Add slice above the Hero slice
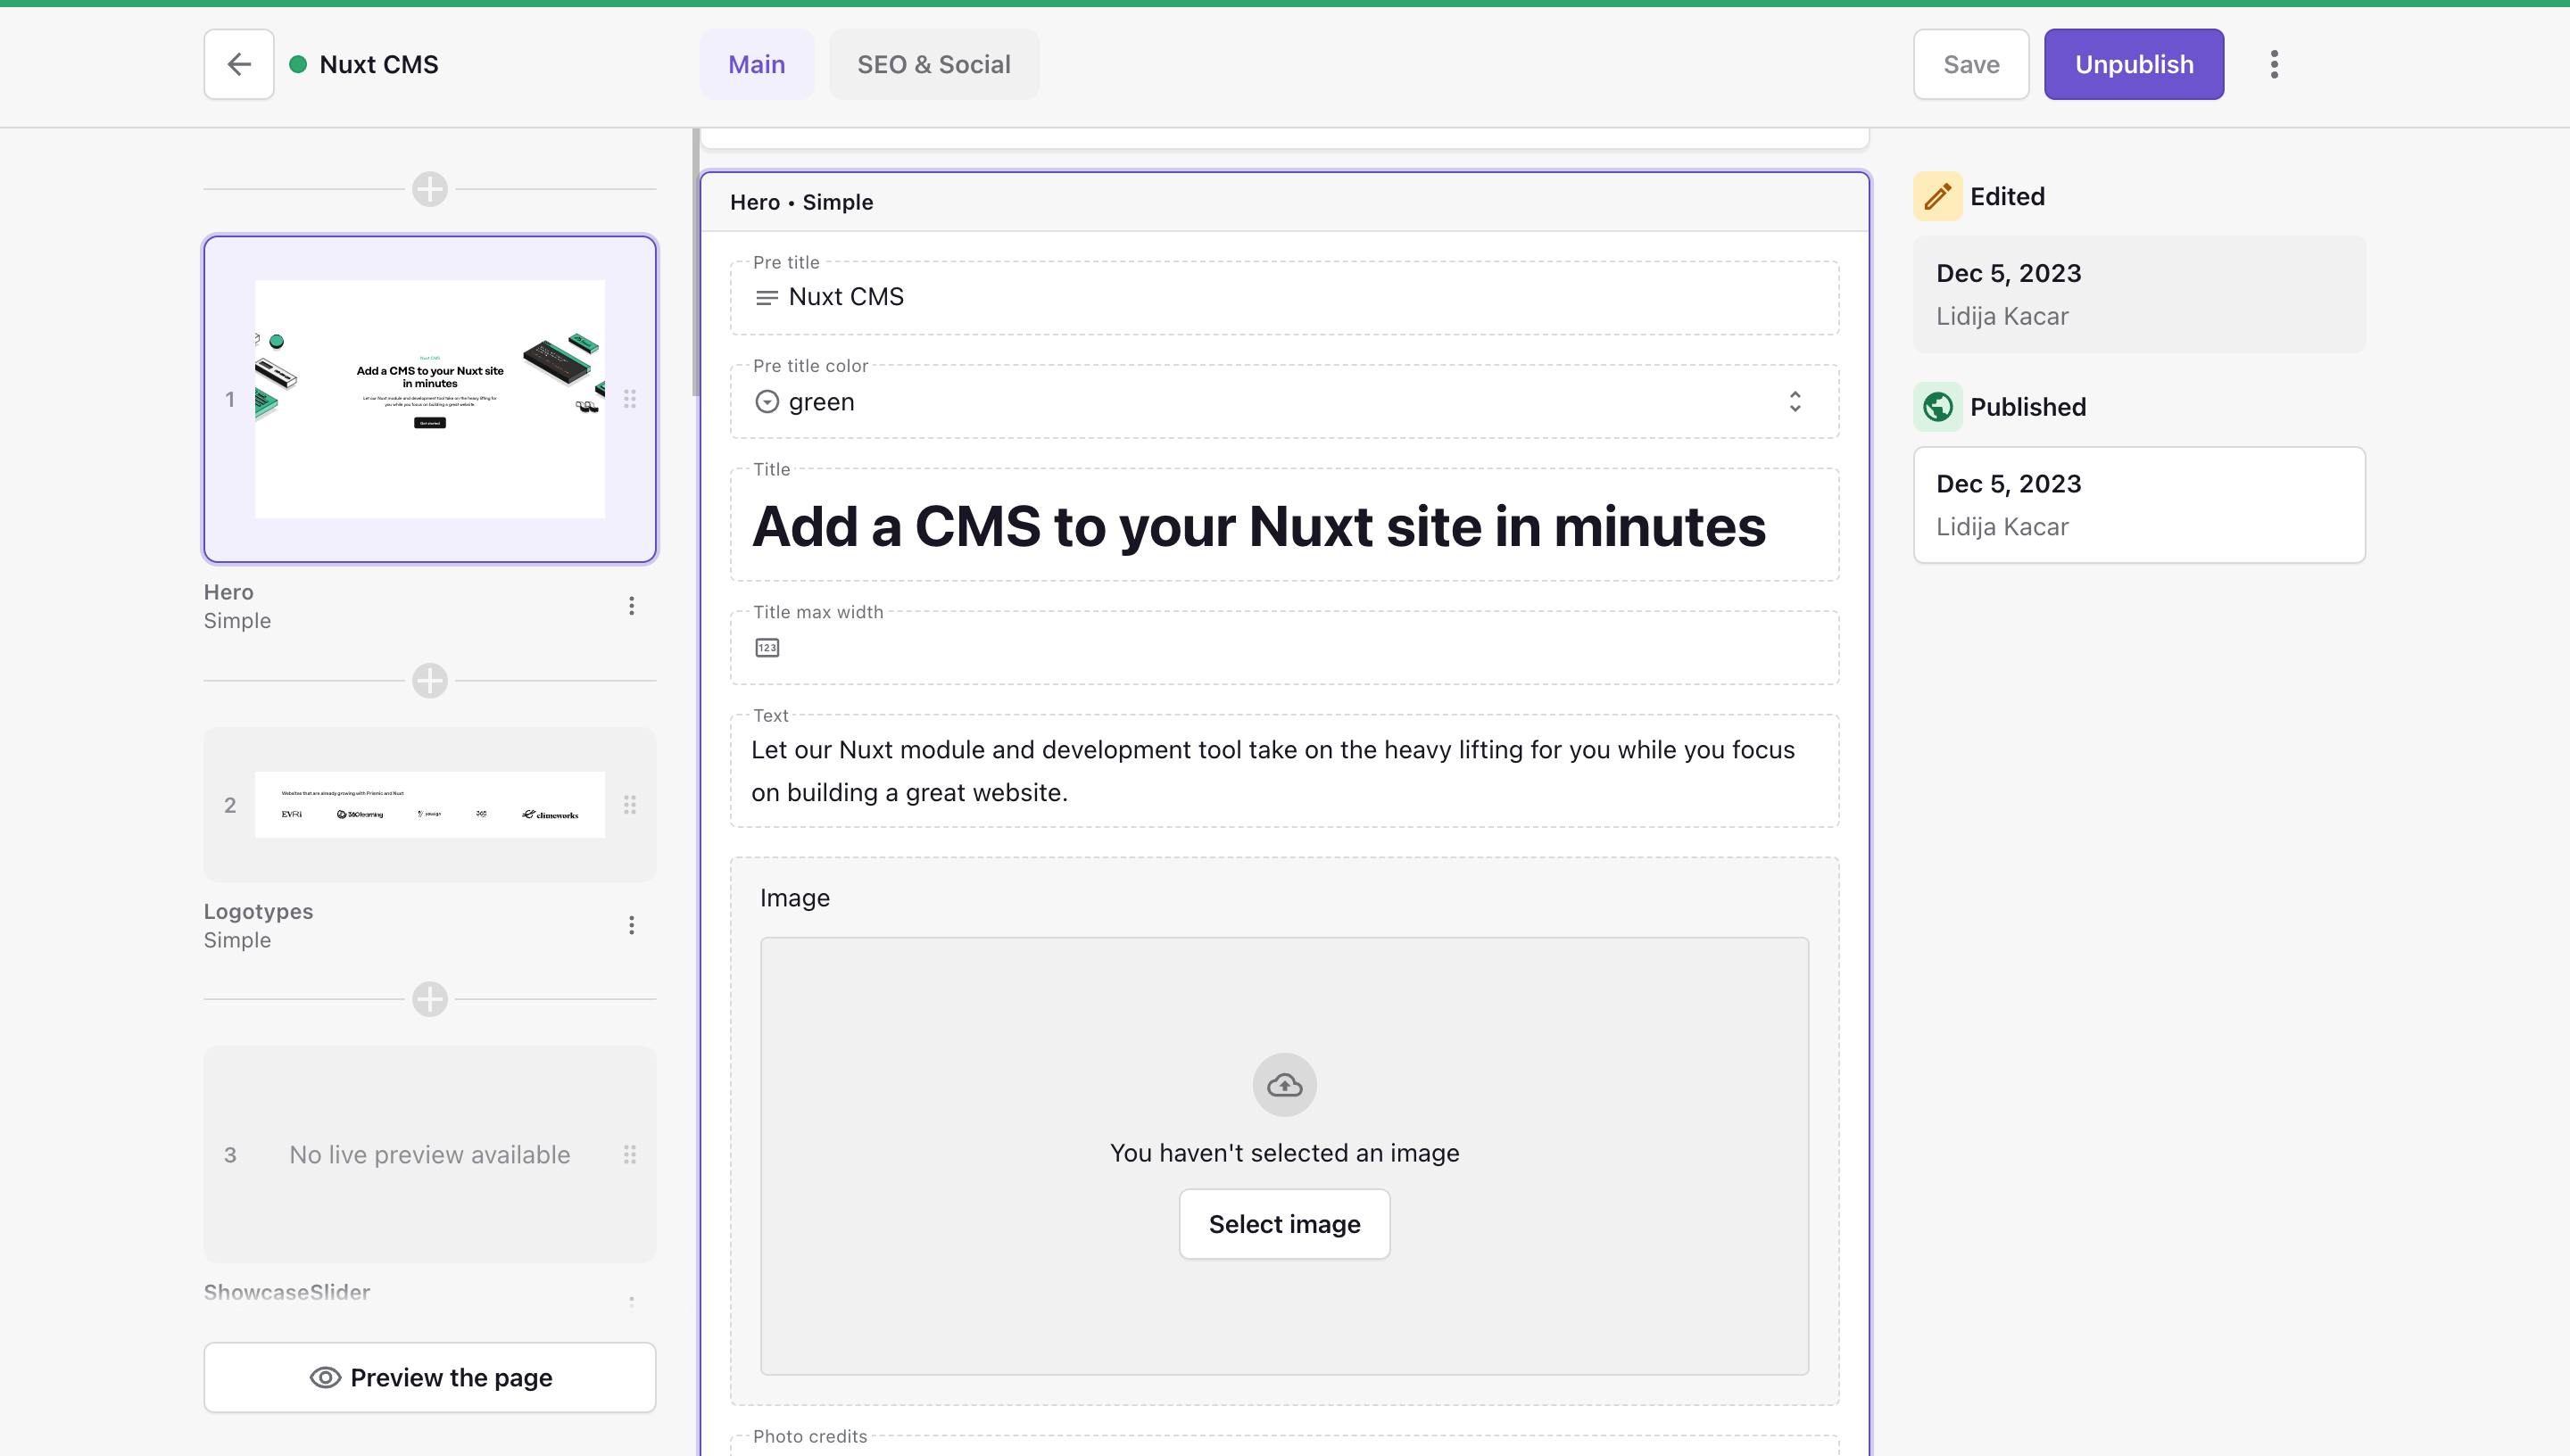The width and height of the screenshot is (2570, 1456). pyautogui.click(x=430, y=189)
